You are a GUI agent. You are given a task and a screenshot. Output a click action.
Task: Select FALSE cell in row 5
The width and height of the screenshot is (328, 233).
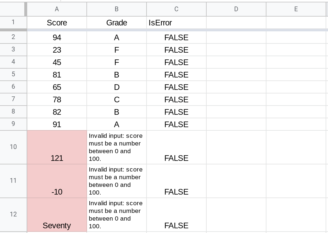click(176, 75)
